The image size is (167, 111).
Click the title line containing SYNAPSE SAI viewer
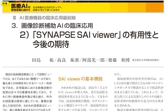(89, 35)
